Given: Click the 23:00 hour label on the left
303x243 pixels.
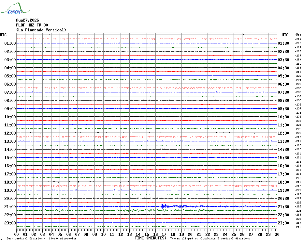Looking at the screenshot, I should coord(10,223).
